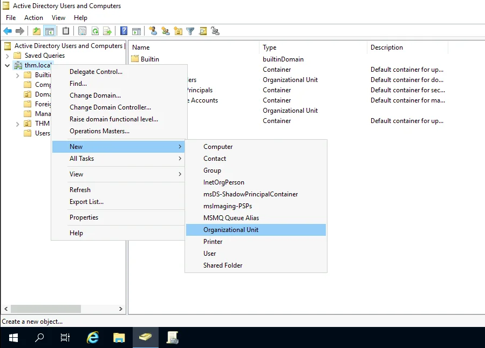Click Add to group toolbar icon

215,31
